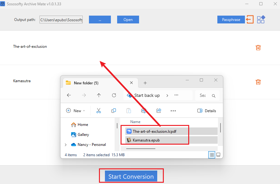
Task: Toggle the Details pane in Explorer
Action: tap(207, 111)
